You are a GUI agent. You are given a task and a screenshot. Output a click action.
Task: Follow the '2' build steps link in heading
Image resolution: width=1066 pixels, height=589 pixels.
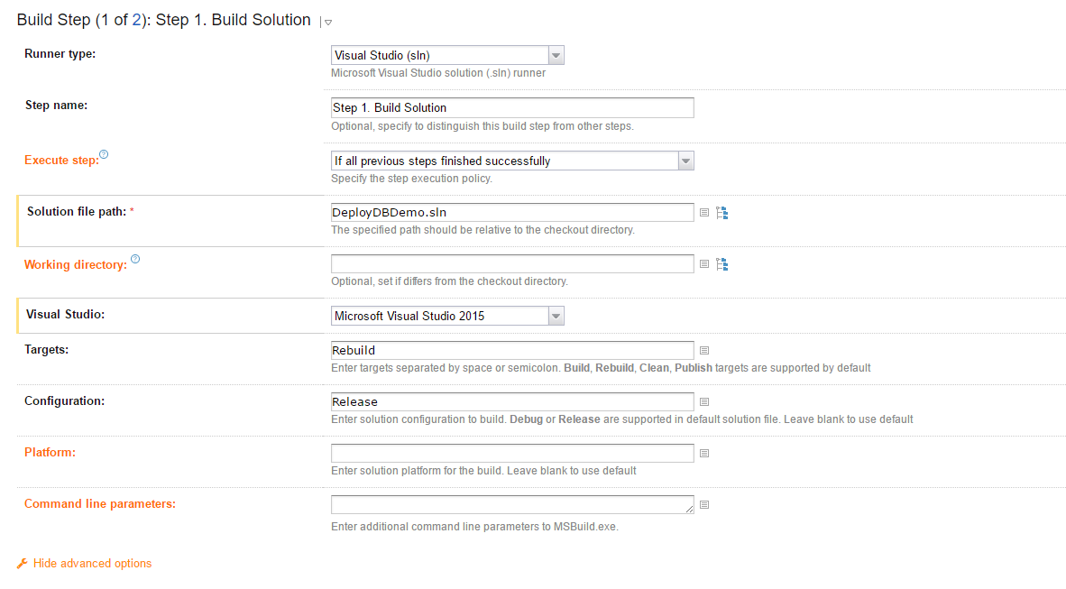136,20
